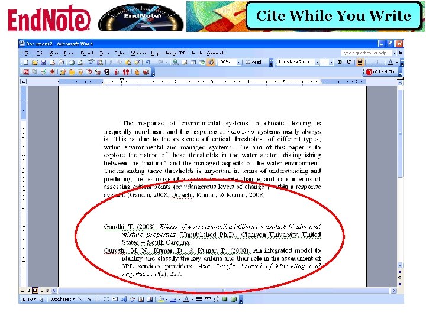Image resolution: width=426 pixels, height=319 pixels.
Task: Toggle the highlighted Document Map button
Action: click(211, 63)
